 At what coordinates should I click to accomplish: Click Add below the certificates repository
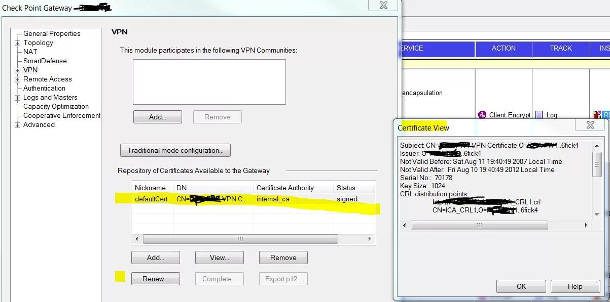click(155, 257)
